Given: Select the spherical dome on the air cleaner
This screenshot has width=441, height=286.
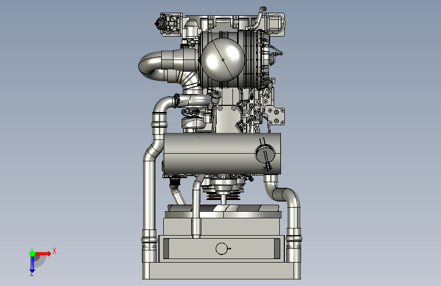Looking at the screenshot, I should (223, 60).
